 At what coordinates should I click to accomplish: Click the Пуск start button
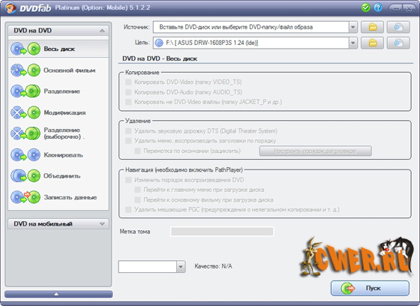click(370, 288)
